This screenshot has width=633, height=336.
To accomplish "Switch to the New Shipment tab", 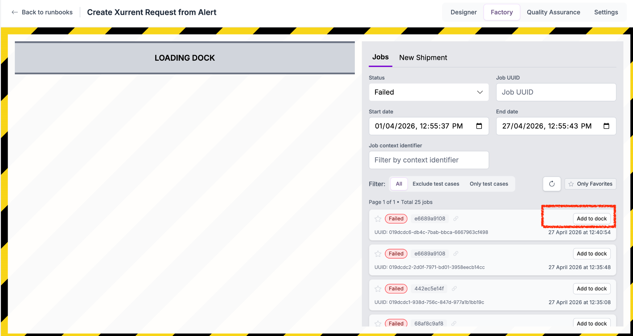I will (x=423, y=58).
